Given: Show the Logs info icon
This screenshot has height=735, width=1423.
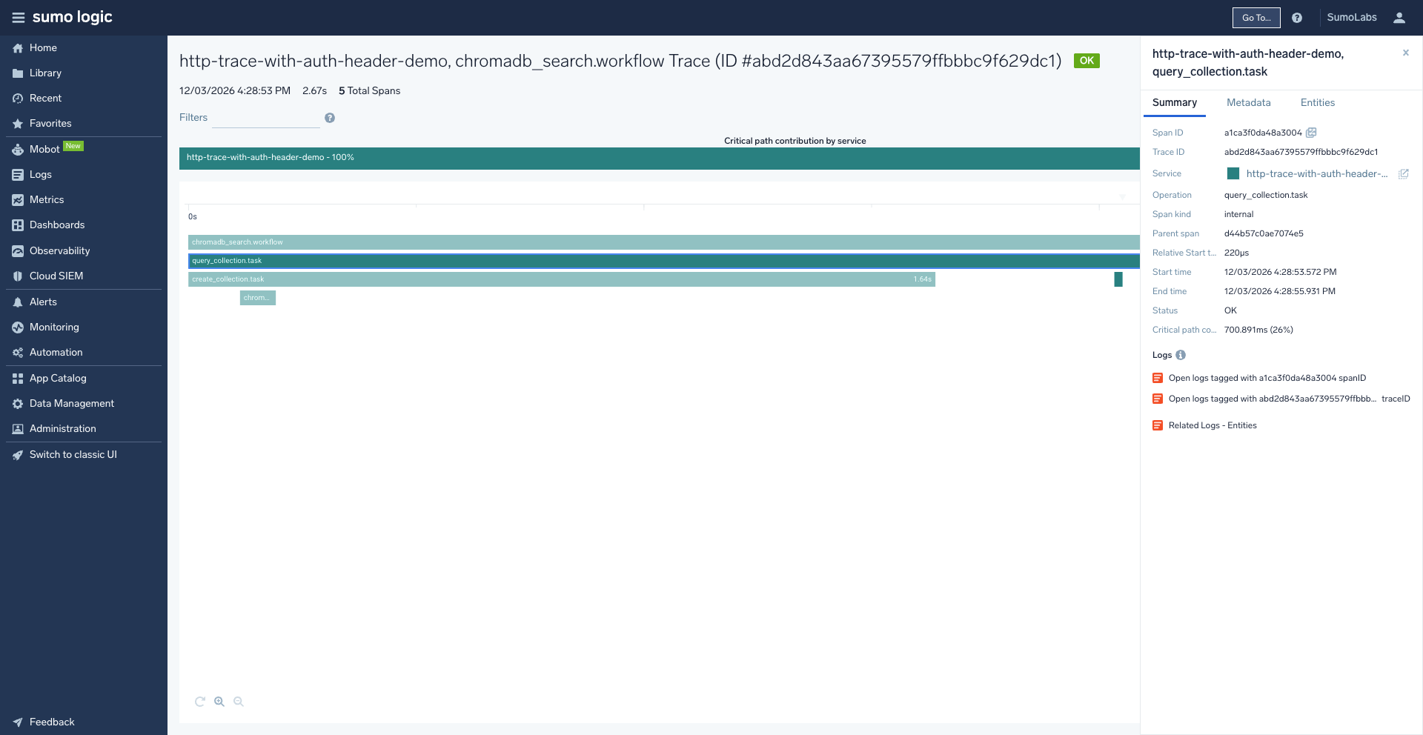Looking at the screenshot, I should pyautogui.click(x=1181, y=355).
